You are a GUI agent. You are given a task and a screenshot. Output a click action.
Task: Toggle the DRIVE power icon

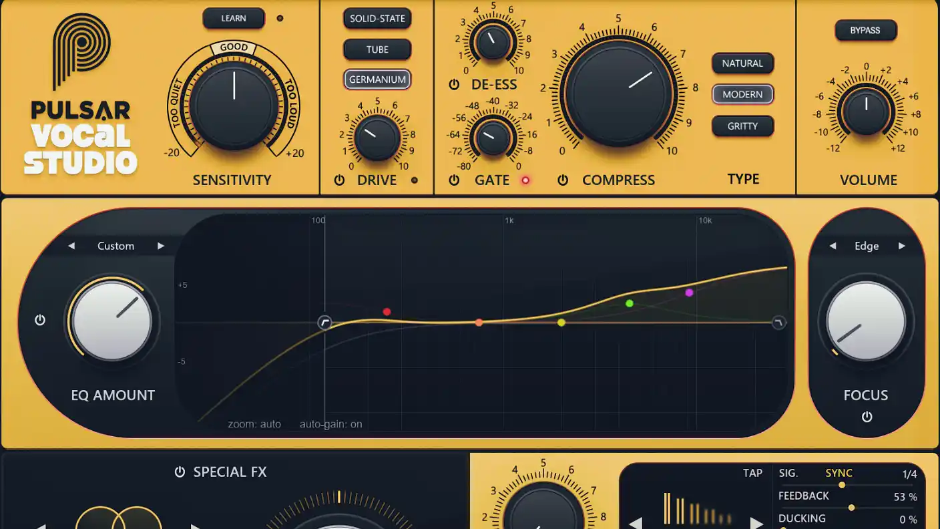coord(340,180)
